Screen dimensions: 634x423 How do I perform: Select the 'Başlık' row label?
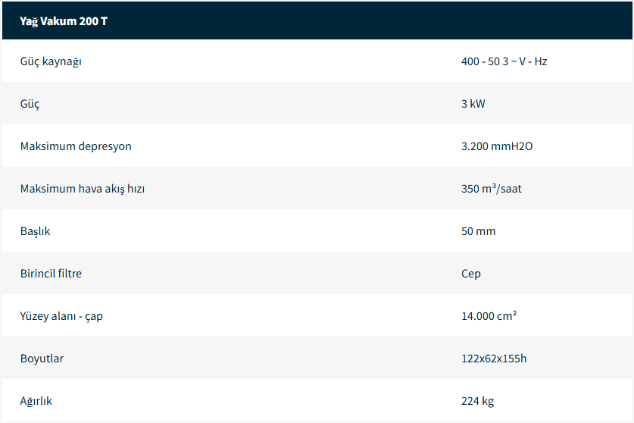[x=36, y=231]
